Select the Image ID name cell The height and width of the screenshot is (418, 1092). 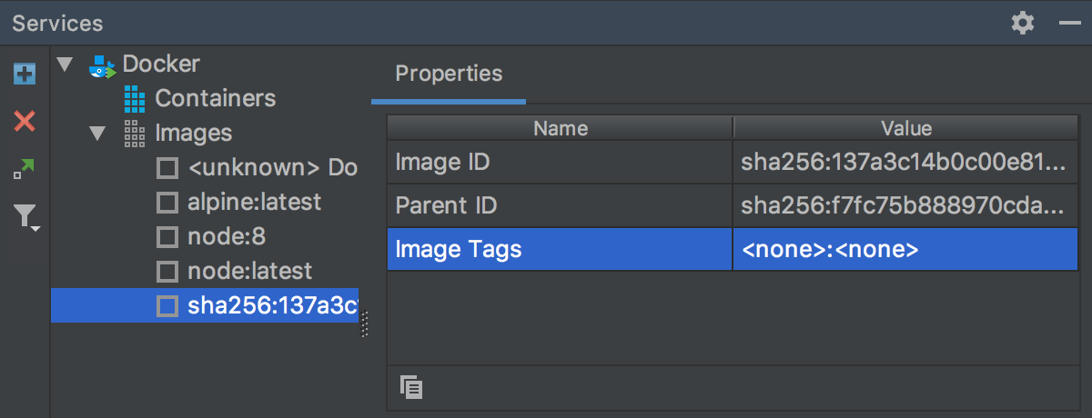pyautogui.click(x=561, y=162)
